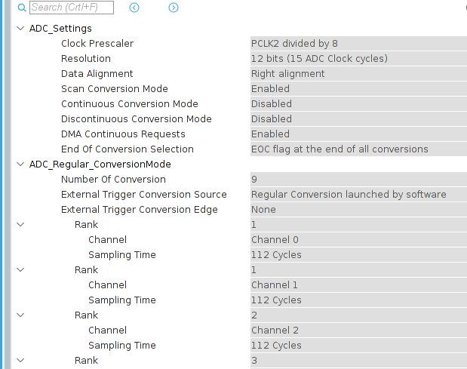Viewport: 467px width, 369px height.
Task: Collapse the last Rank 3 group
Action: [20, 361]
